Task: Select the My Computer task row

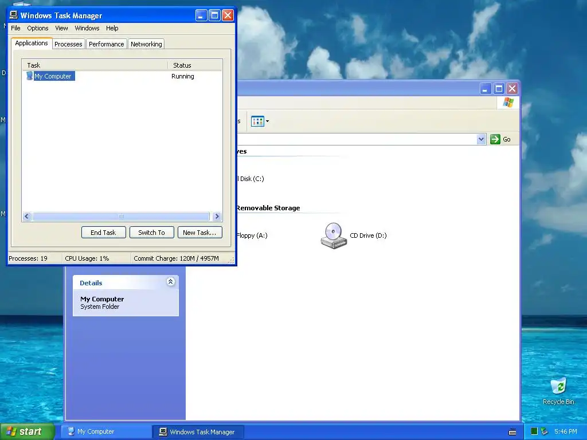Action: pyautogui.click(x=122, y=76)
